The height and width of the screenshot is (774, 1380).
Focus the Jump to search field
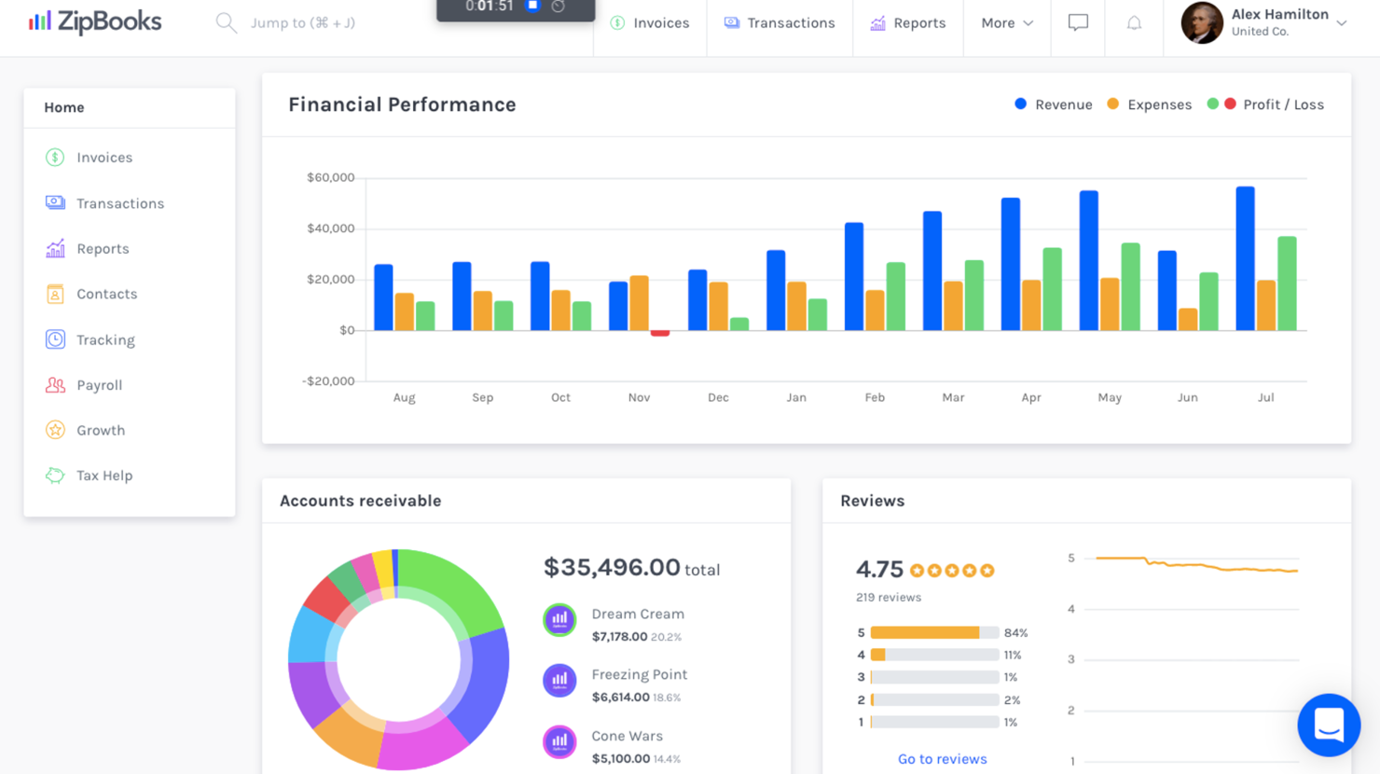point(303,22)
